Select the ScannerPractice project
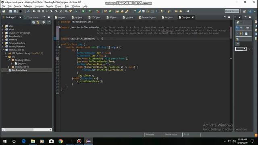 (x=17, y=43)
